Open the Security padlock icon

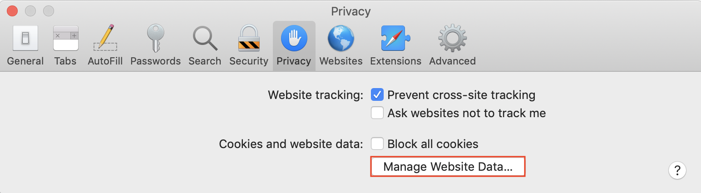point(249,38)
